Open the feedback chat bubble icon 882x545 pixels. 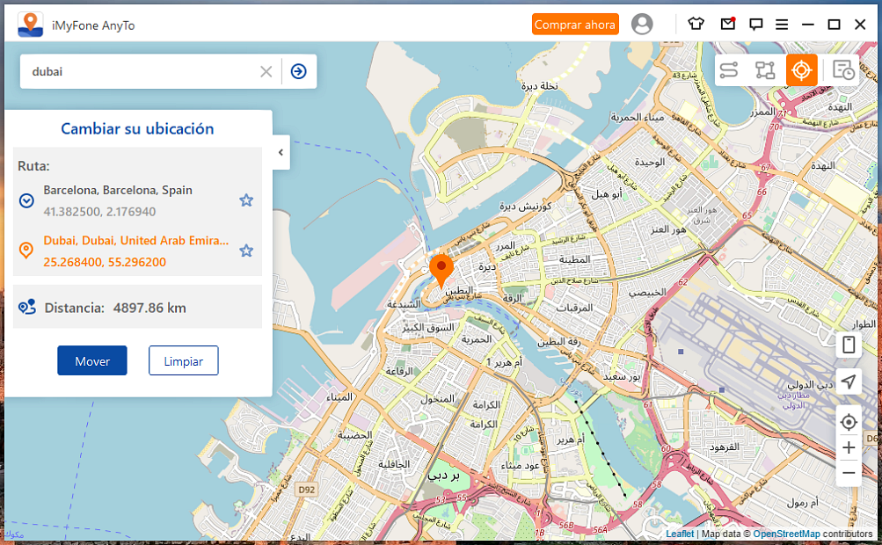tap(755, 25)
